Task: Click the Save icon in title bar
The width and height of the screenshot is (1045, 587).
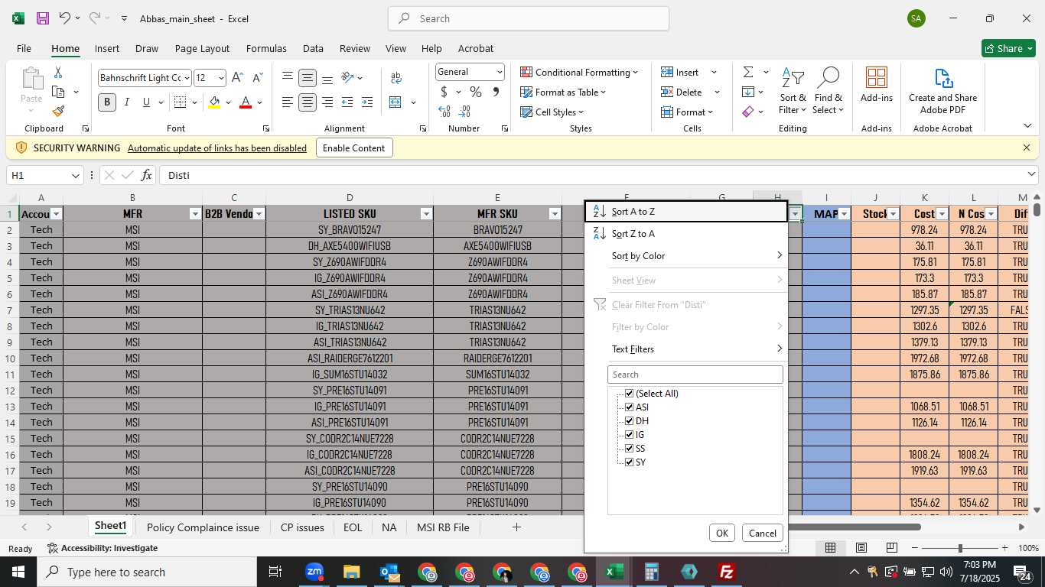Action: point(43,18)
